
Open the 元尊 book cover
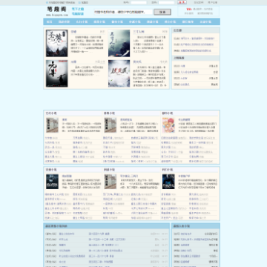[x=57, y=73]
